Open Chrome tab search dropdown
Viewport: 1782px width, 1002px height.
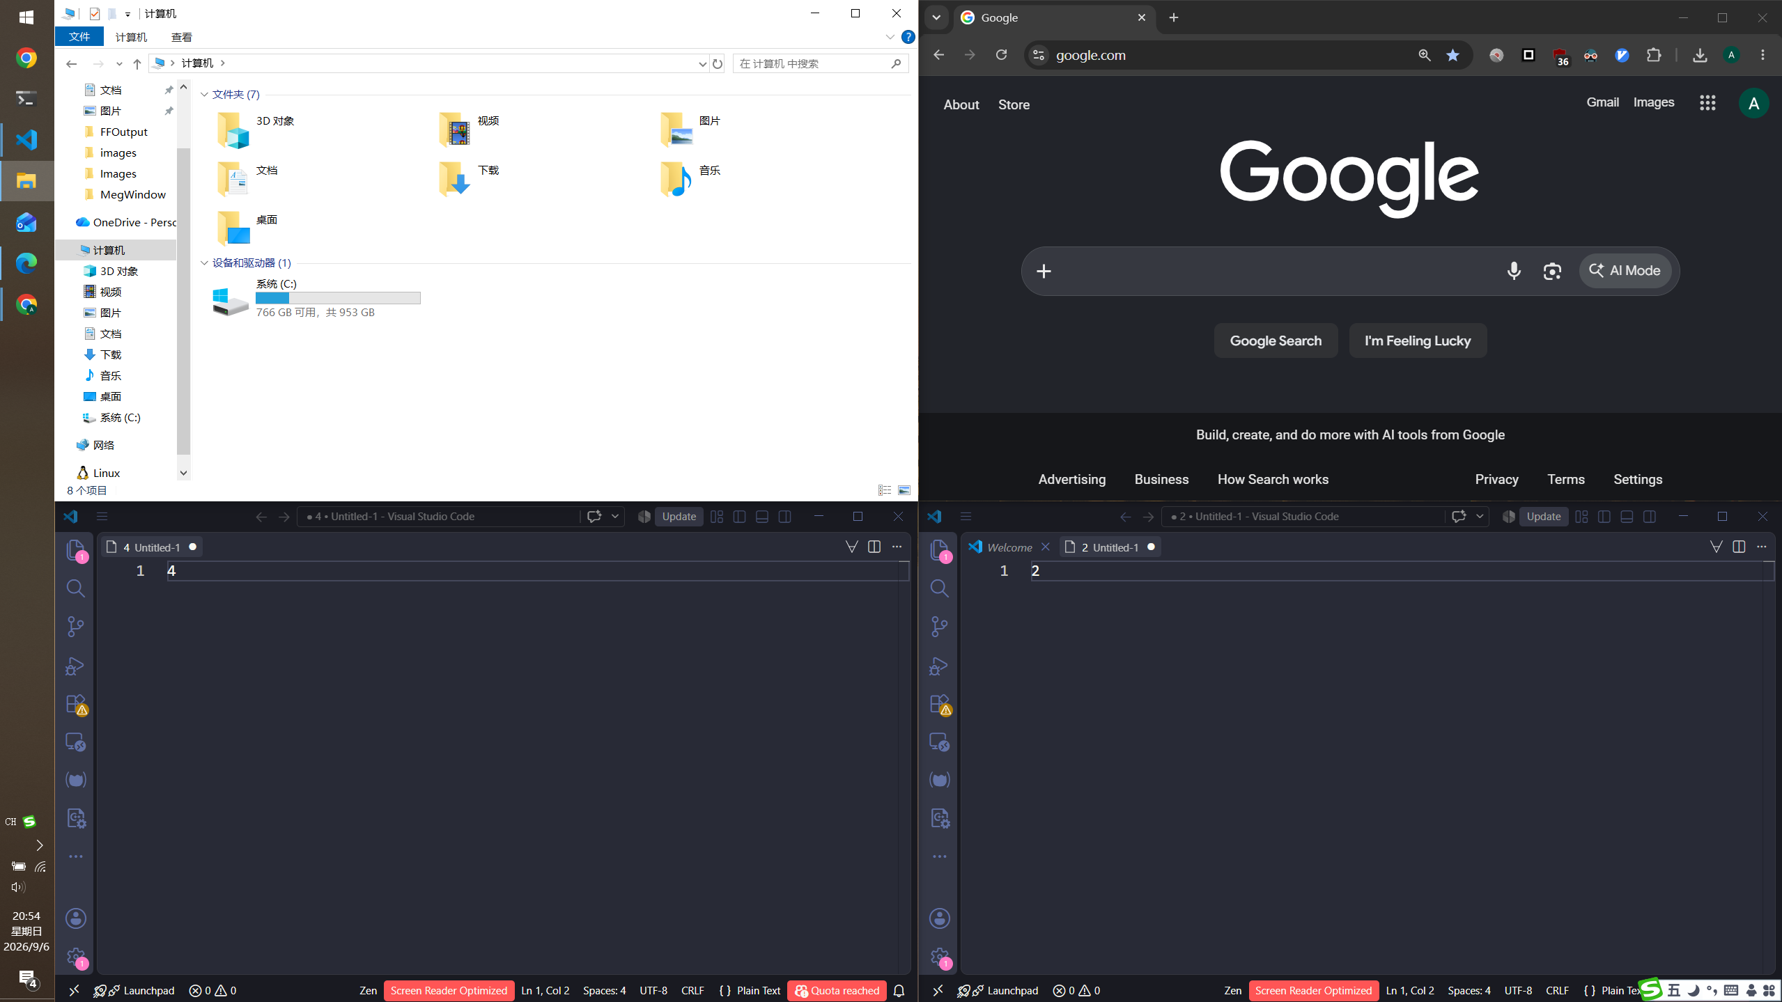point(936,17)
